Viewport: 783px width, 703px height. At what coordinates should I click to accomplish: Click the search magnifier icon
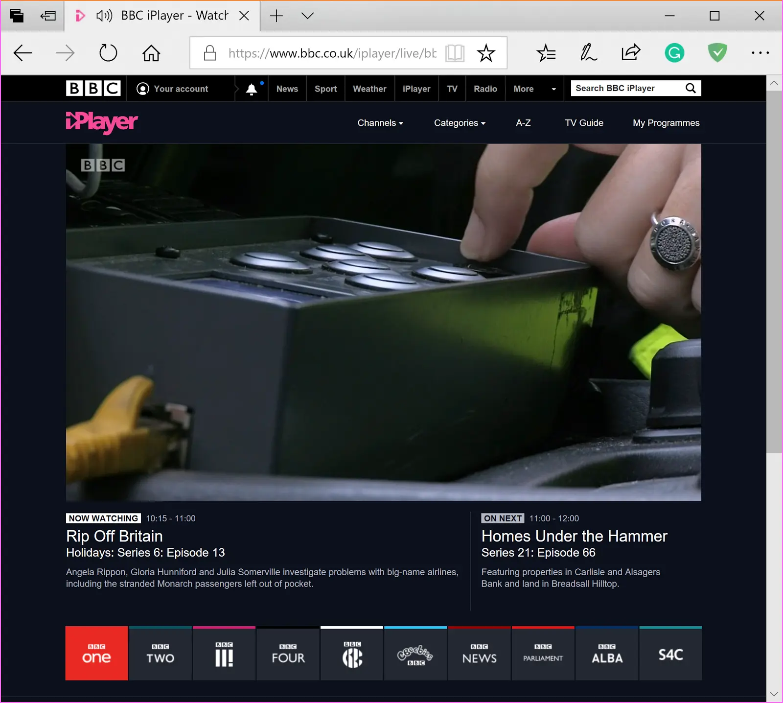(x=691, y=88)
